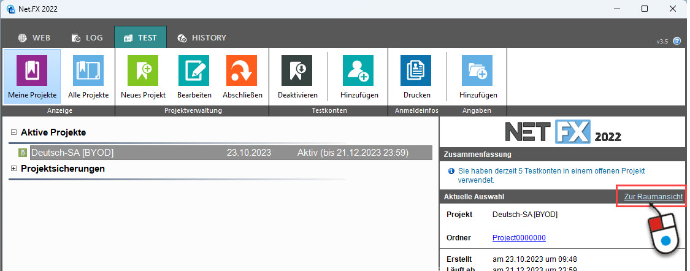Click the Aktive Projekte heading text
Viewport: 690px width, 271px height.
(53, 132)
